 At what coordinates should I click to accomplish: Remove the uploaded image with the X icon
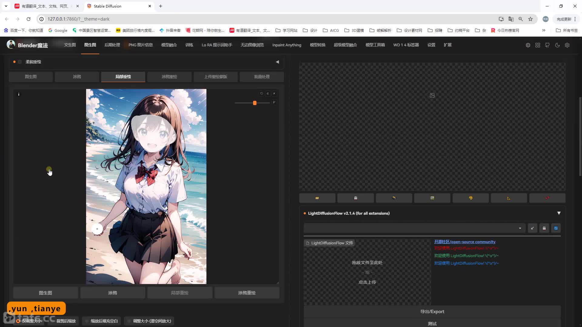pos(274,94)
